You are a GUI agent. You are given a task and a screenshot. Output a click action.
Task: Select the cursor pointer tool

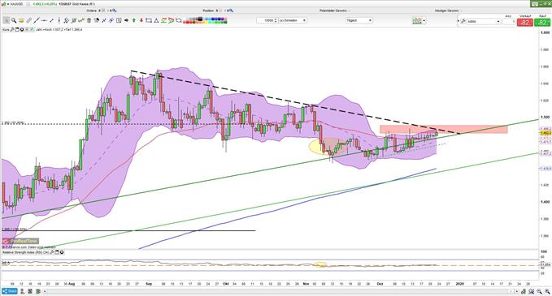[6, 20]
